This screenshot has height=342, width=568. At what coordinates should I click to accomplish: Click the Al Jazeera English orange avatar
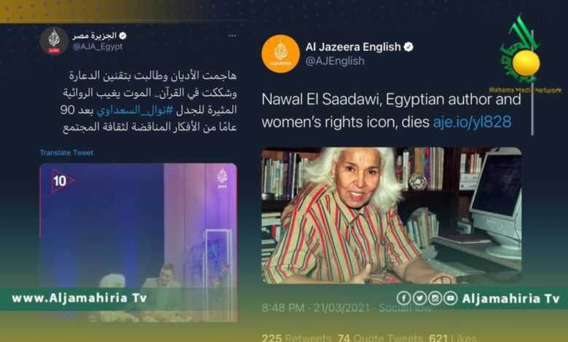tap(280, 54)
